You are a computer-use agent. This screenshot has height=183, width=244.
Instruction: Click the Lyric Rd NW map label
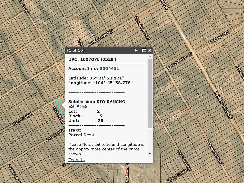[59, 116]
